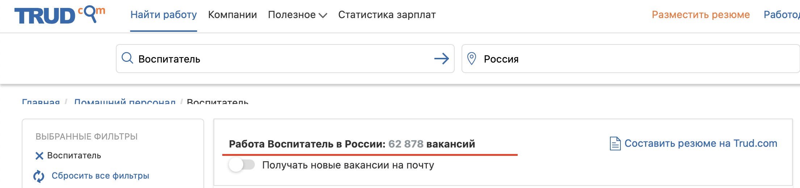800x188 pixels.
Task: Click the Разместить резюме link
Action: click(700, 15)
